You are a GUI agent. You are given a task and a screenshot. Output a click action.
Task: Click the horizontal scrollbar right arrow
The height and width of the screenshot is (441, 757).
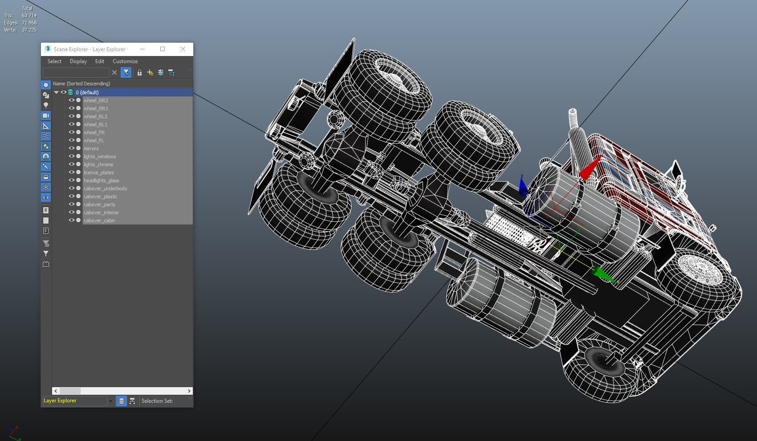(x=189, y=391)
